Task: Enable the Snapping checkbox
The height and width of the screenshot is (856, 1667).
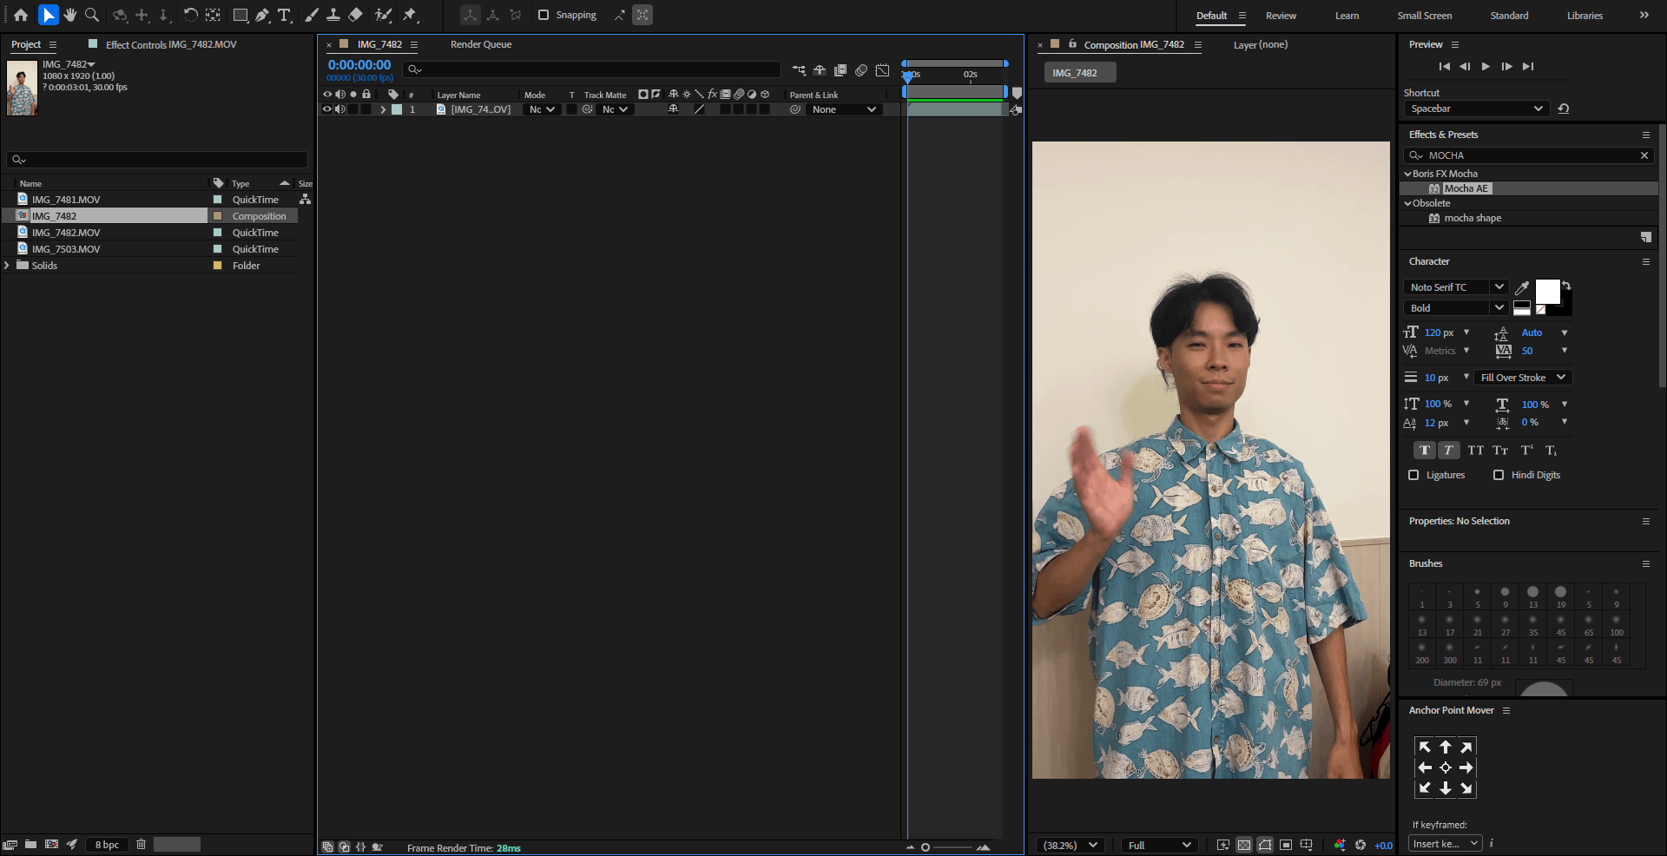Action: pos(544,15)
